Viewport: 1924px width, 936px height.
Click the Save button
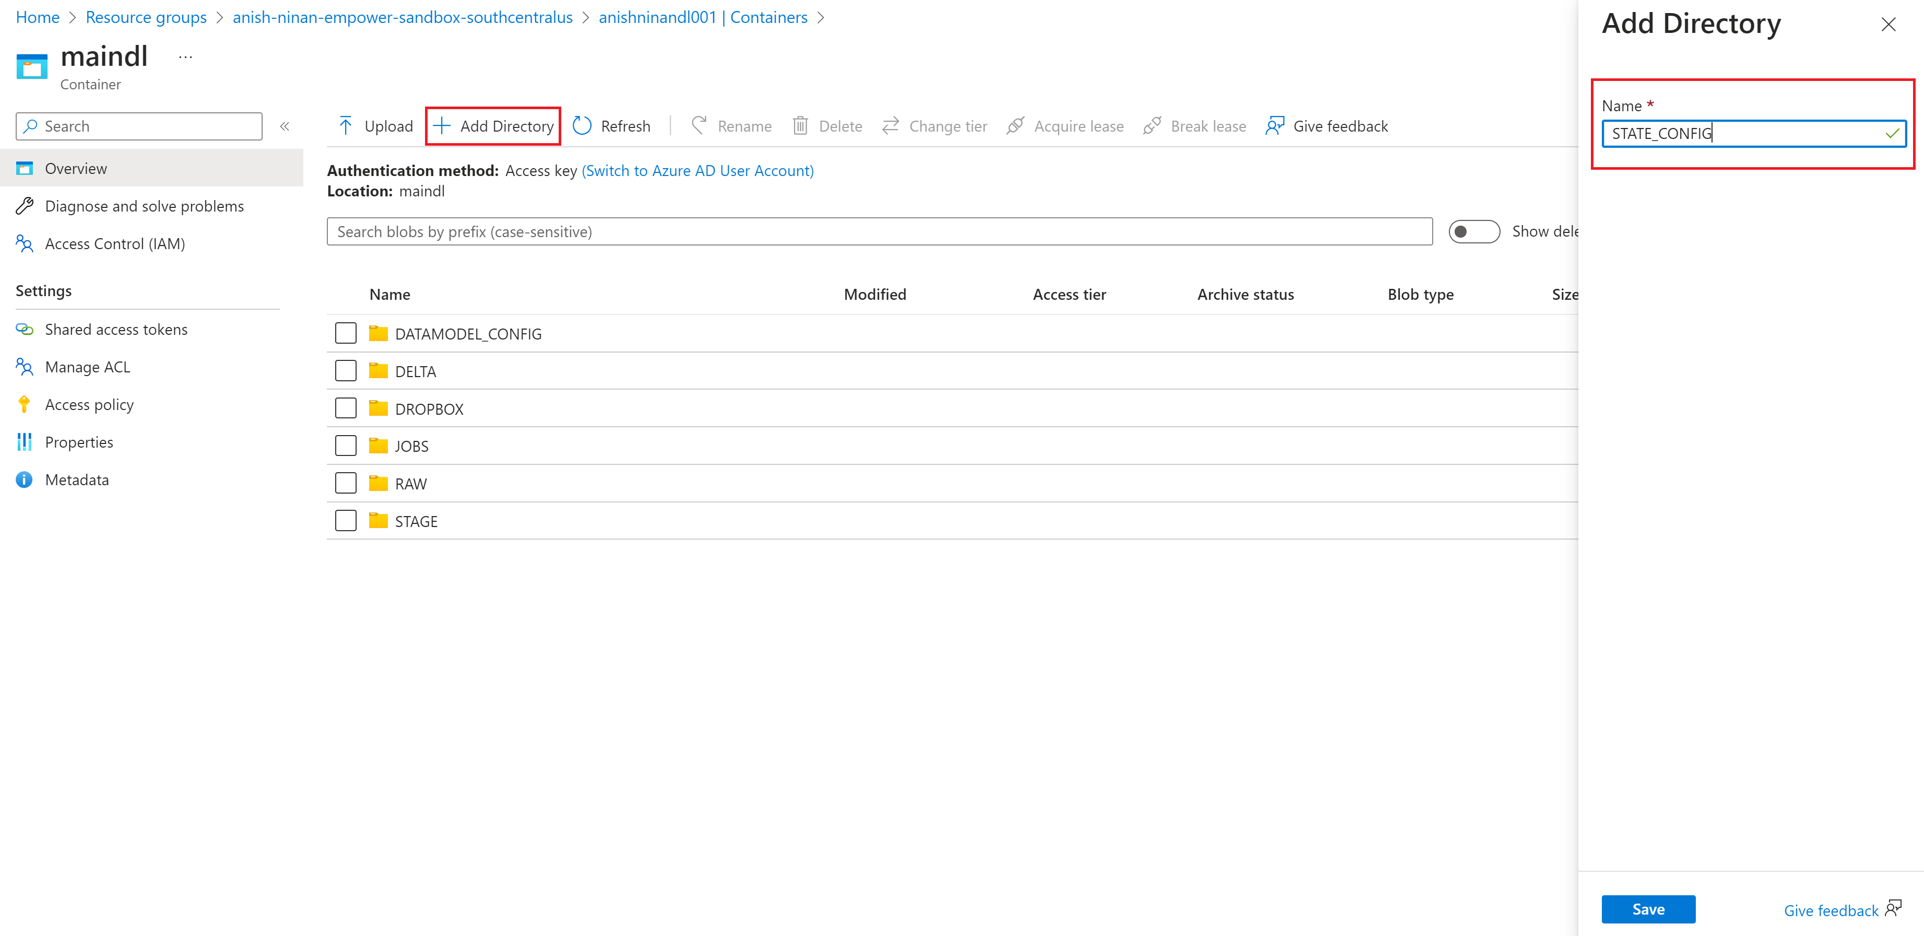(x=1648, y=909)
